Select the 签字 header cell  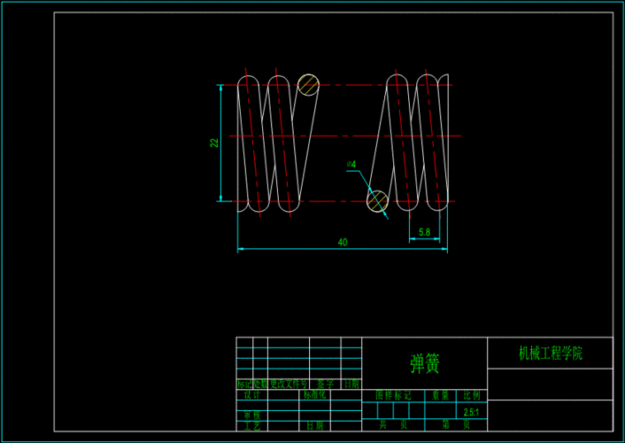325,385
